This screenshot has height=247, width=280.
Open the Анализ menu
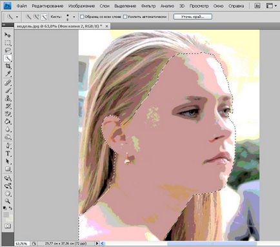[167, 6]
